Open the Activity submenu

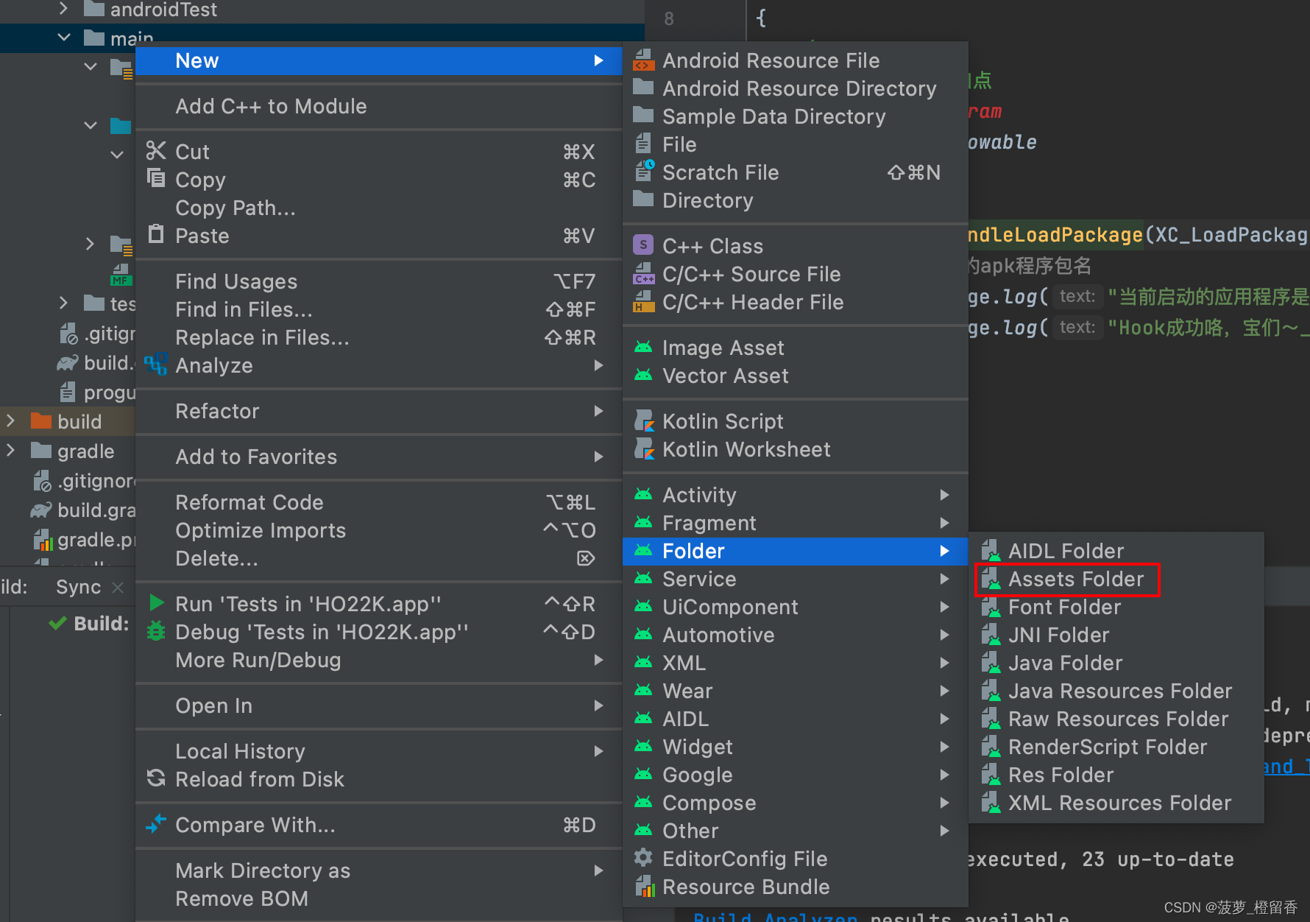795,495
